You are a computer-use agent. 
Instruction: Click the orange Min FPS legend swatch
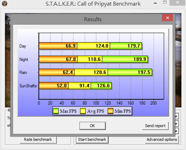click(110, 111)
